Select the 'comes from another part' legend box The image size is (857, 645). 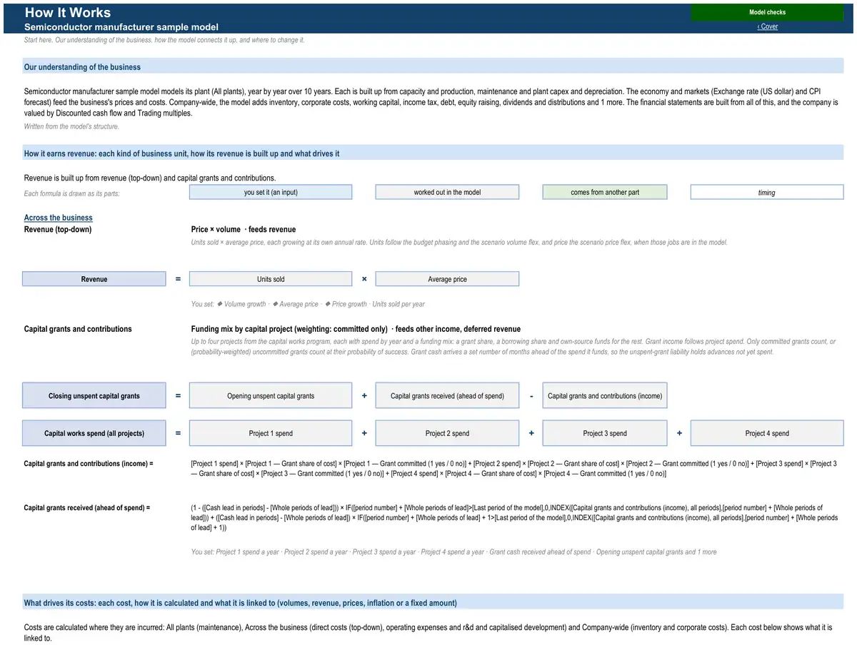605,192
